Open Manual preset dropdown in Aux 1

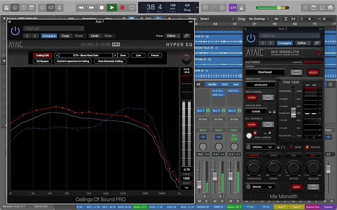[54, 28]
